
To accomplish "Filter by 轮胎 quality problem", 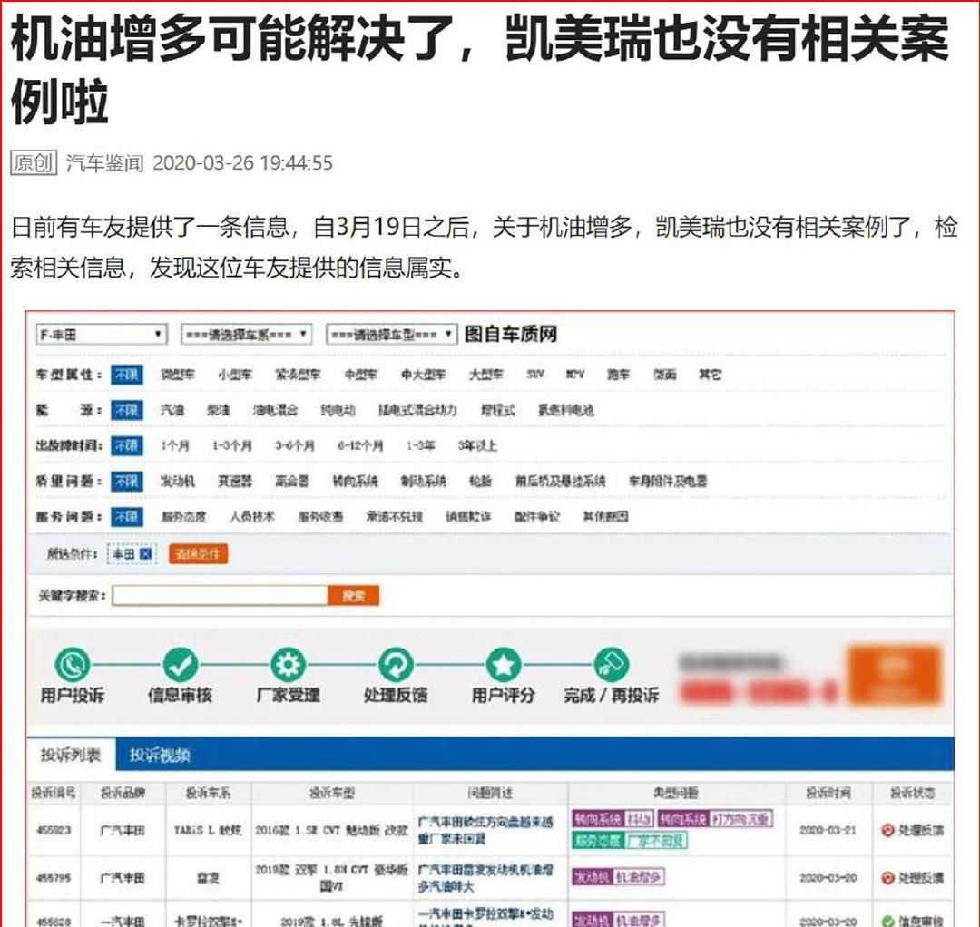I will [480, 482].
